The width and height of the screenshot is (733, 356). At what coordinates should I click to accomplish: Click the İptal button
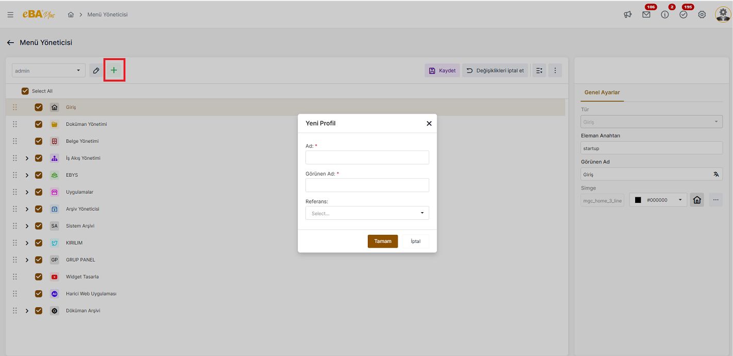416,241
